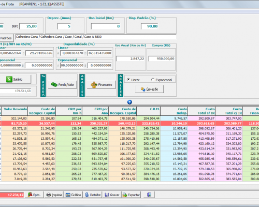Click the cell 400.237,95

coord(95,128)
